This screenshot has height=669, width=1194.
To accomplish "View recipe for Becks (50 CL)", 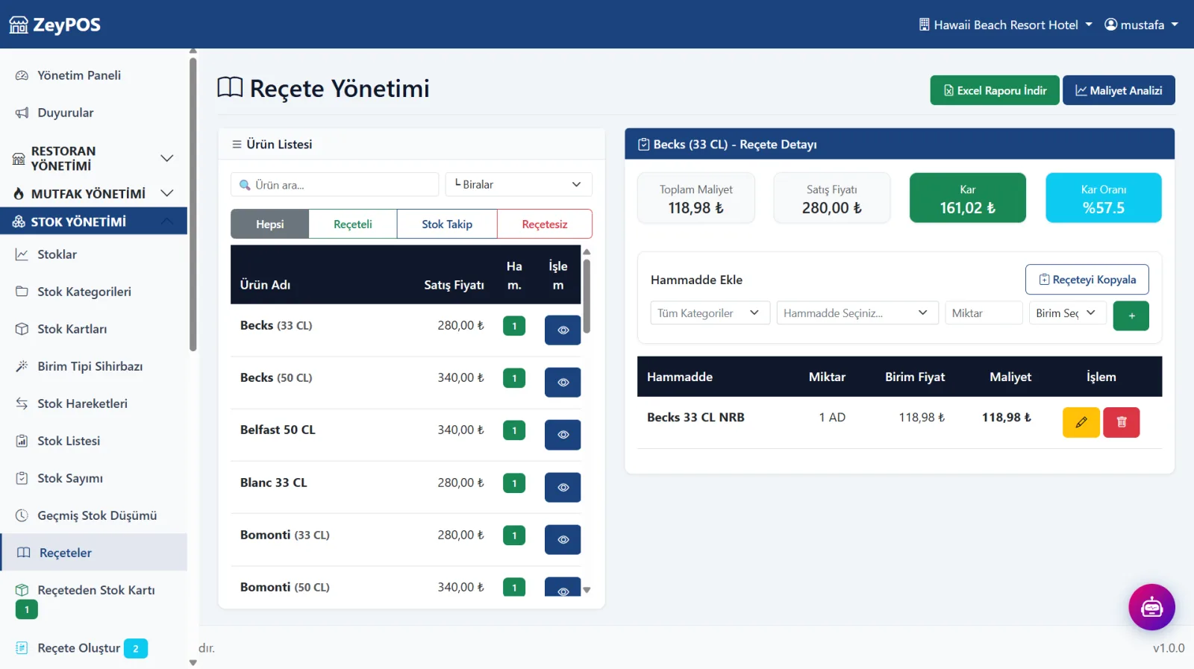I will [563, 382].
